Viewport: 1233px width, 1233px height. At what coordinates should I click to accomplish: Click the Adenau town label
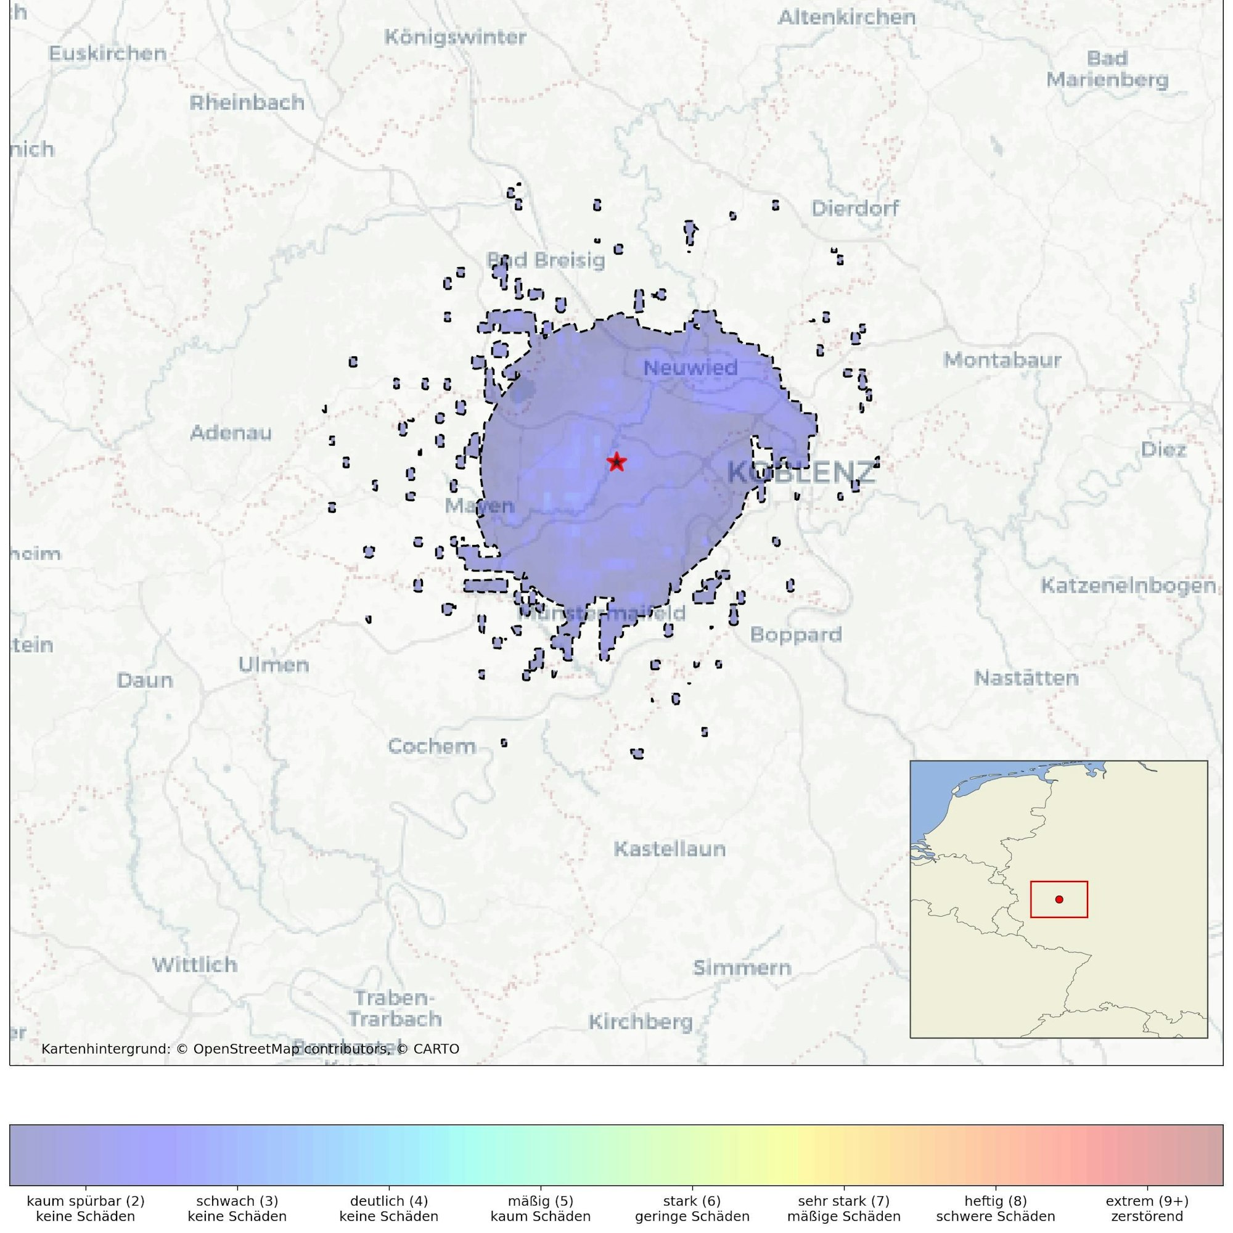[x=231, y=433]
